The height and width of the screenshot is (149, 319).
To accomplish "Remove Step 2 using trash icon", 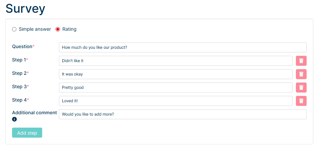I will pyautogui.click(x=301, y=74).
